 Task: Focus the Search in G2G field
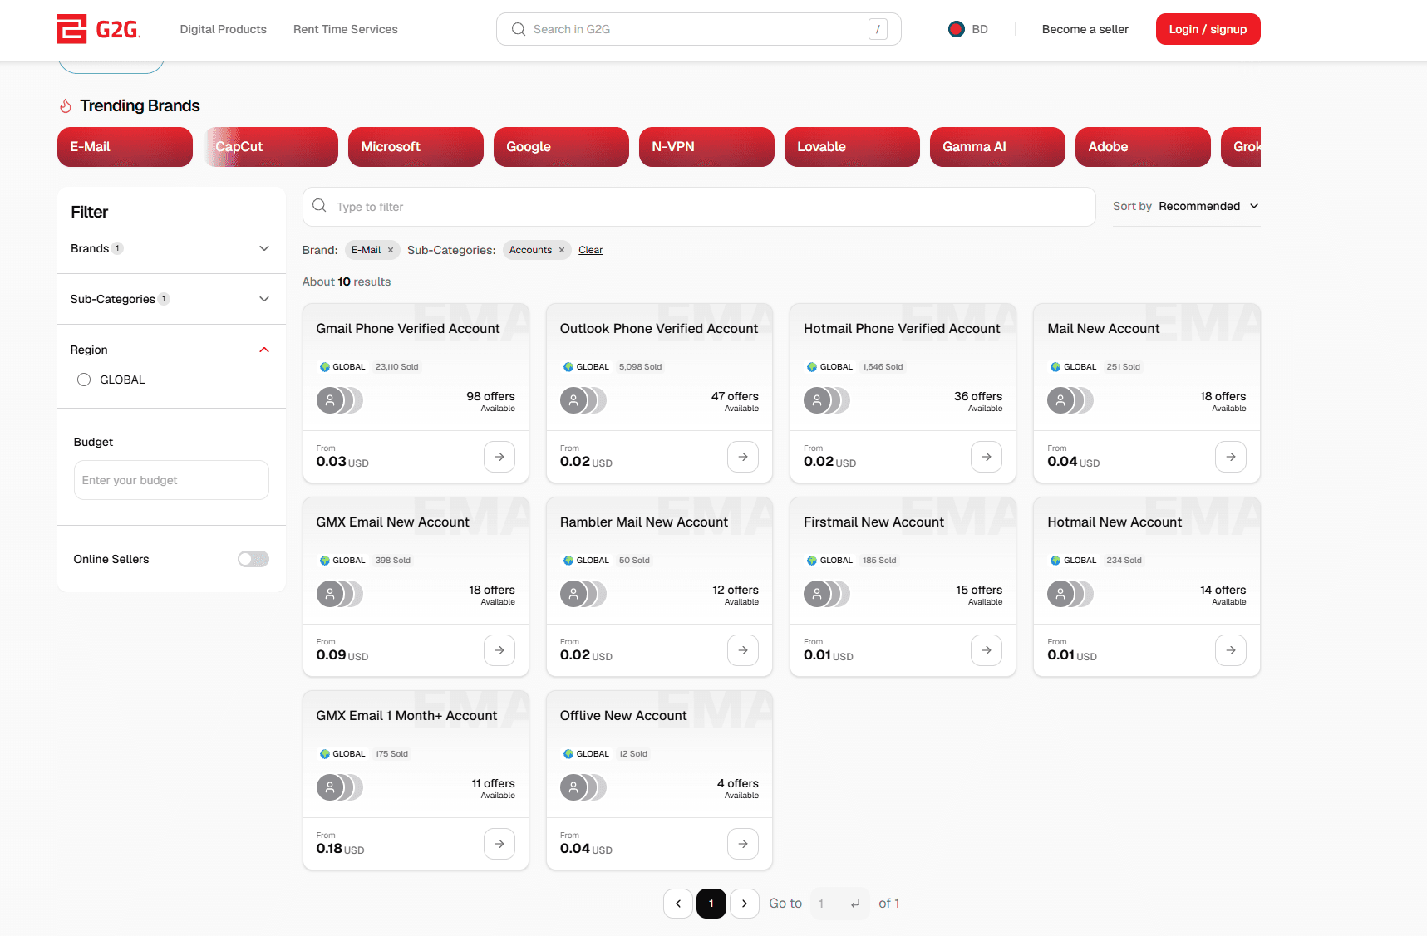click(699, 29)
